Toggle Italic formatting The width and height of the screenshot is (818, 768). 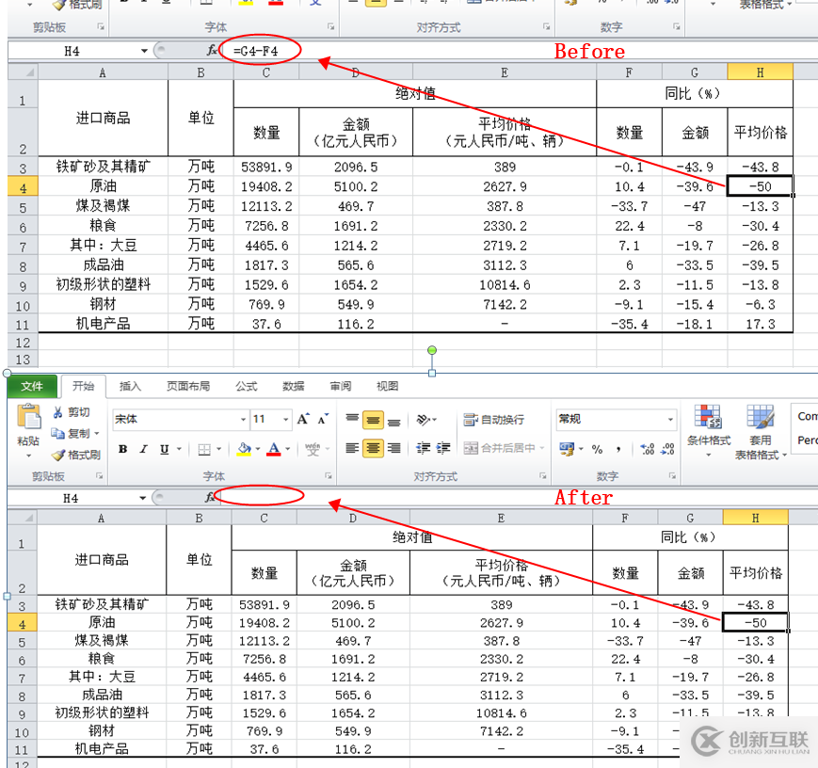(x=143, y=449)
